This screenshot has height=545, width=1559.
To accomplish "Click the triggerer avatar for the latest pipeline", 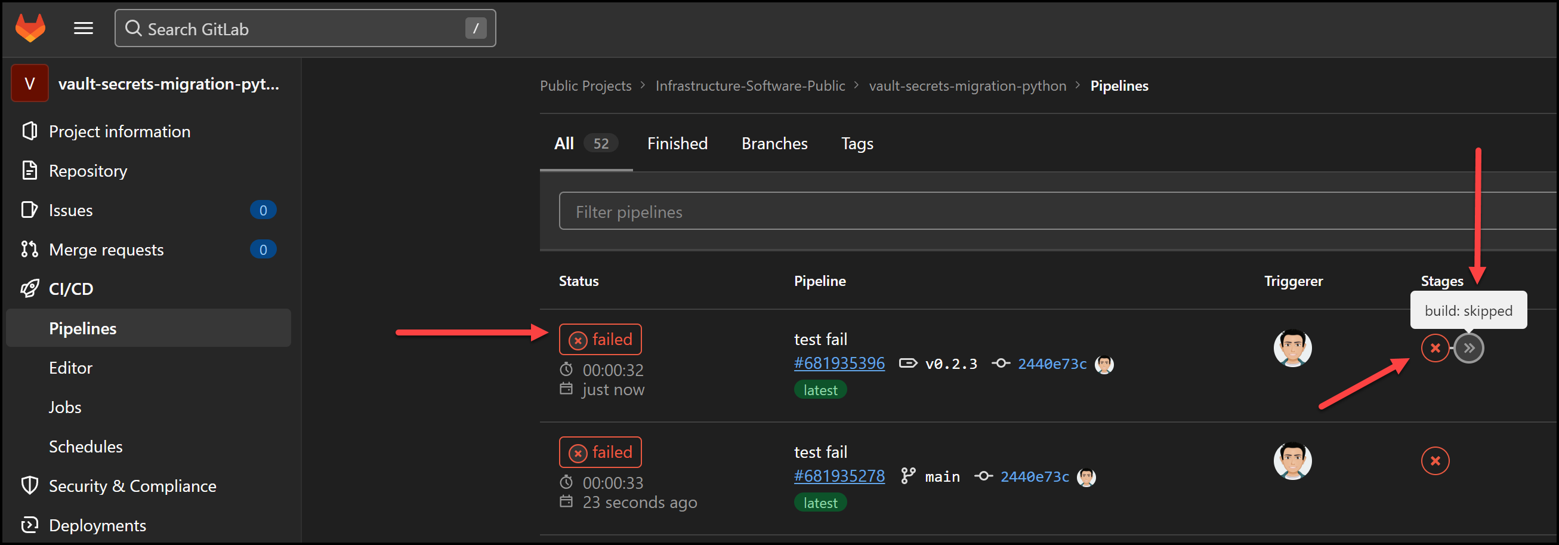I will (1293, 347).
